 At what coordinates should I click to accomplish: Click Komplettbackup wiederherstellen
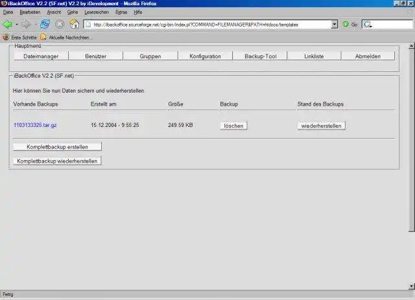pyautogui.click(x=57, y=161)
